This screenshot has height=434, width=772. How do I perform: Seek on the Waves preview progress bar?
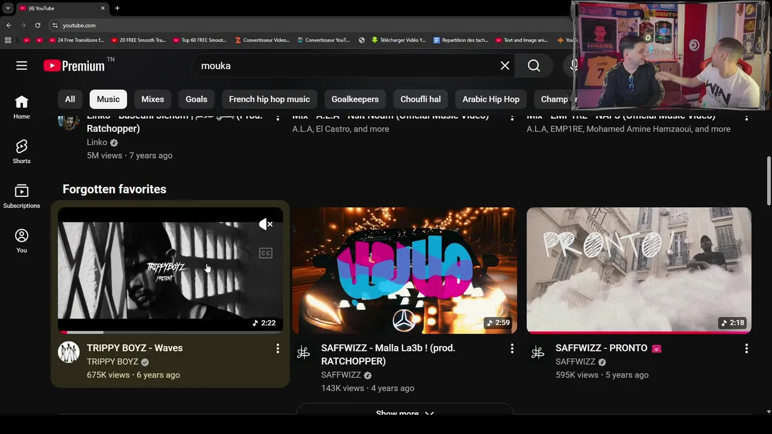click(x=170, y=332)
